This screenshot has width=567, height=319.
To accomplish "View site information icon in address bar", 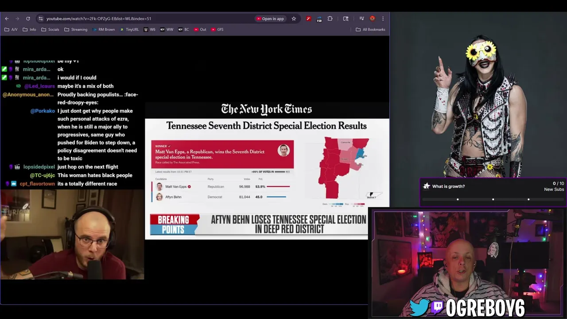I will coord(41,19).
